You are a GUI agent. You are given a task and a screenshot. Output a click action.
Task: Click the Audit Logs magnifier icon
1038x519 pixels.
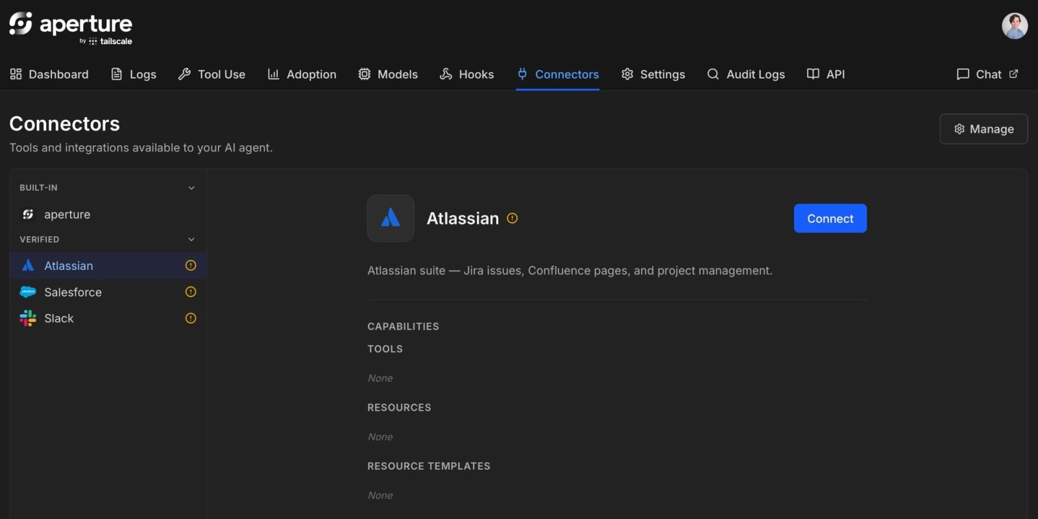pyautogui.click(x=713, y=74)
